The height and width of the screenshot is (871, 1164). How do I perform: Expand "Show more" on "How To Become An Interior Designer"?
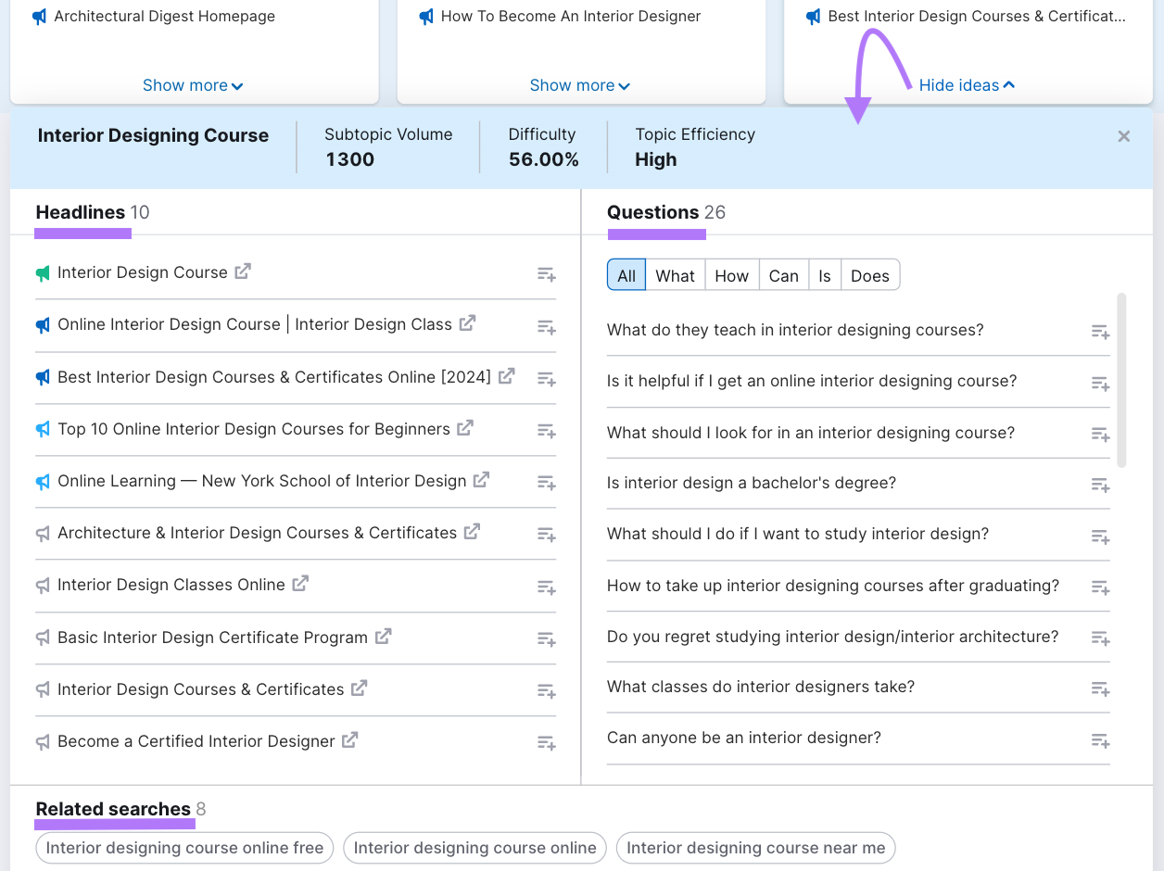[x=580, y=84]
